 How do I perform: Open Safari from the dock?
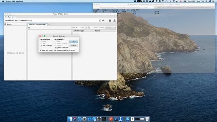[80, 119]
